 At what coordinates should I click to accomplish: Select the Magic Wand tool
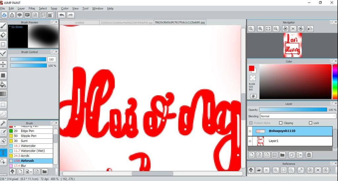tap(3, 123)
